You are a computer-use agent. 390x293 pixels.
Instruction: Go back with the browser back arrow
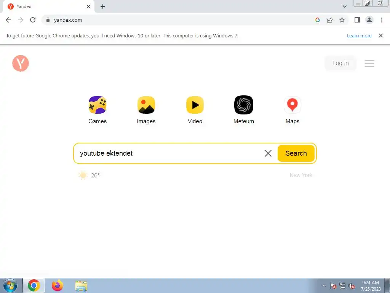[x=8, y=20]
